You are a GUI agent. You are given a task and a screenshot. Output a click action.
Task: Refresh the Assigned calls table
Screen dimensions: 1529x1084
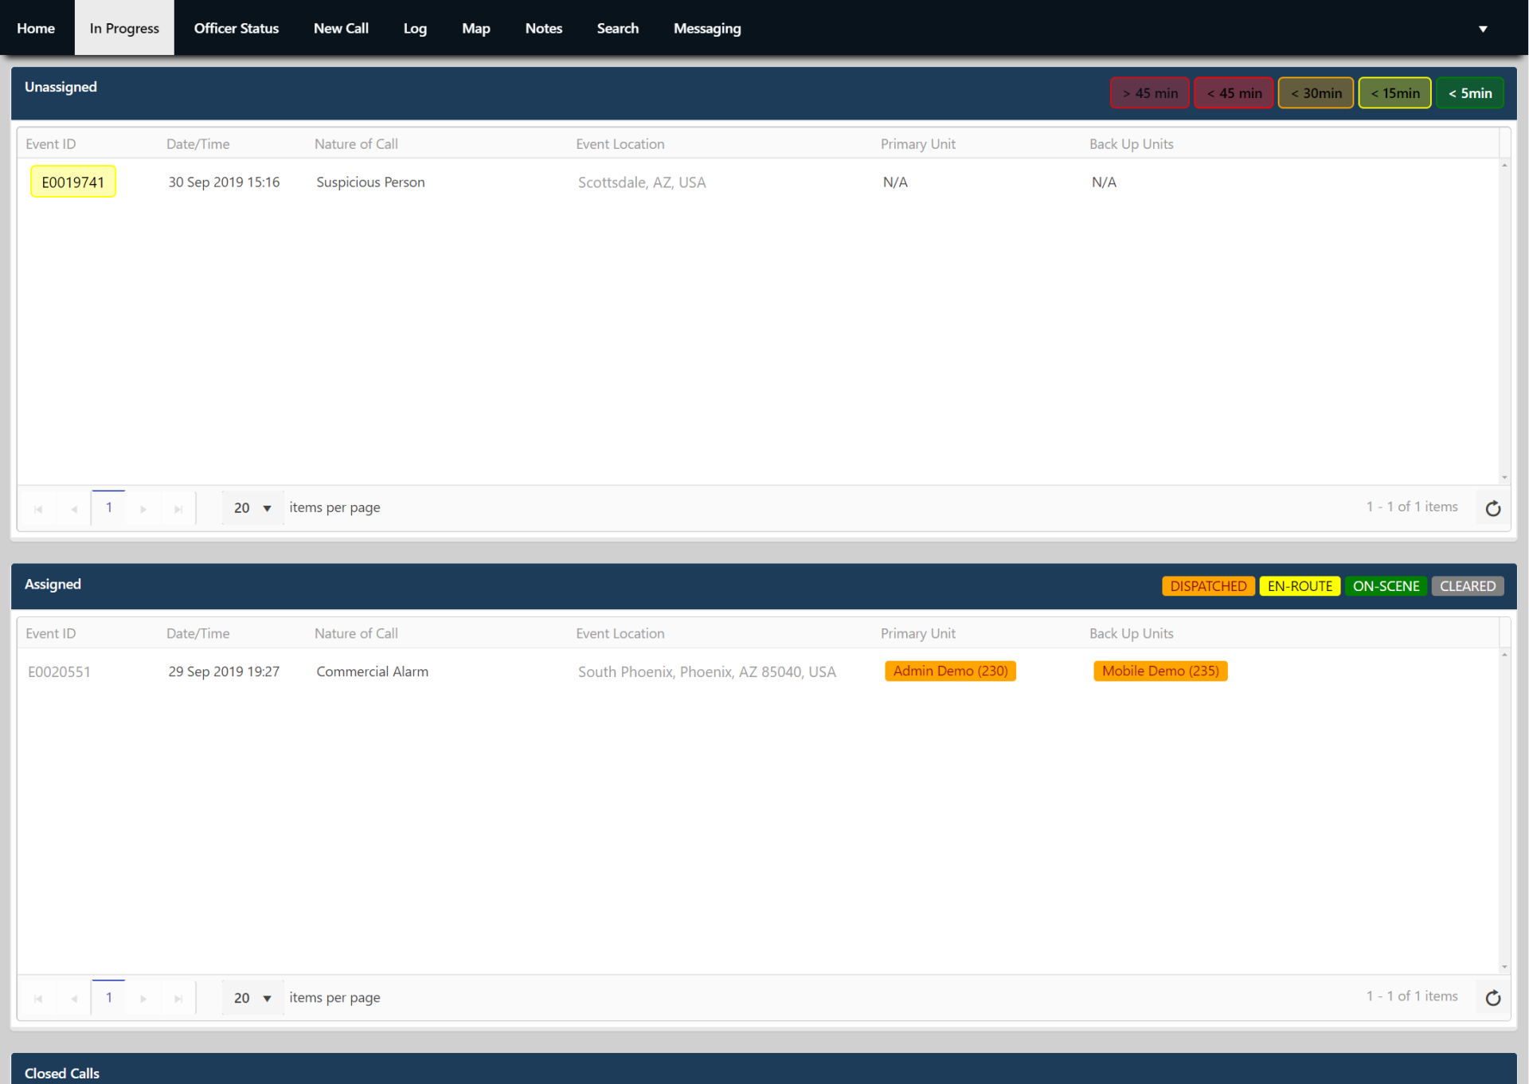(x=1493, y=997)
